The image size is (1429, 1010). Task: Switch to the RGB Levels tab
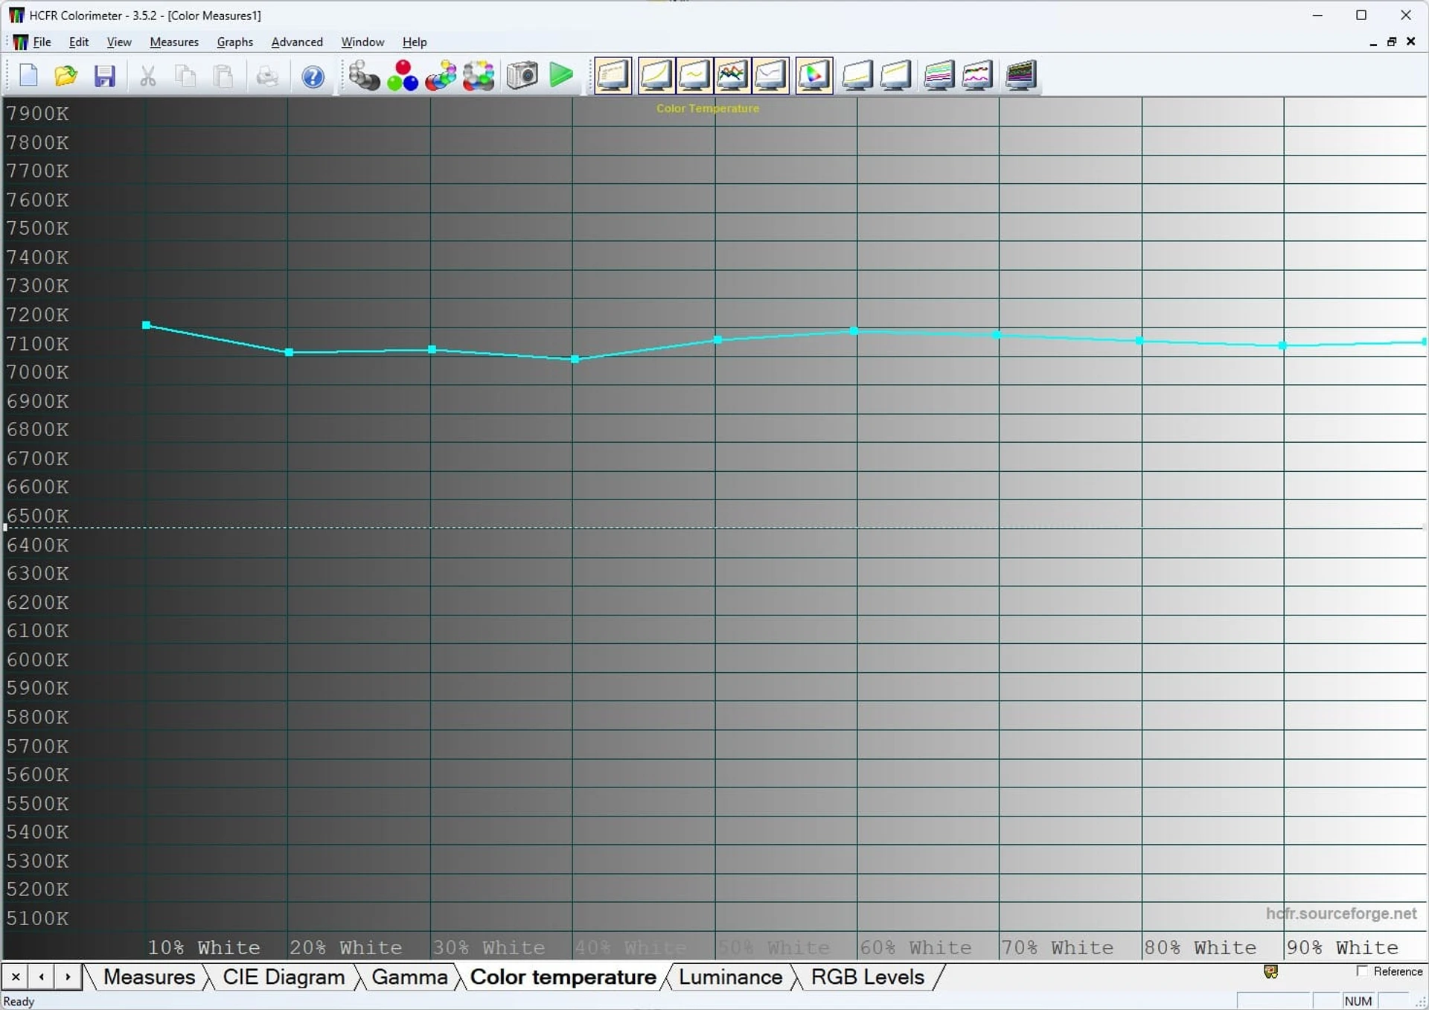point(868,977)
